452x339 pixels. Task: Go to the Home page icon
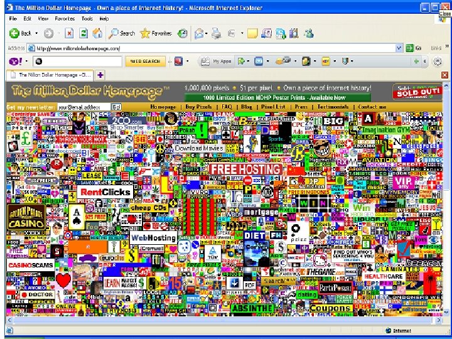coord(97,33)
